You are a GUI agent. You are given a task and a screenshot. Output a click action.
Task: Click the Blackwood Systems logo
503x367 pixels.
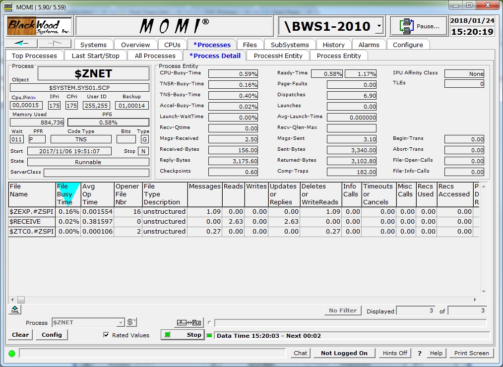(39, 26)
